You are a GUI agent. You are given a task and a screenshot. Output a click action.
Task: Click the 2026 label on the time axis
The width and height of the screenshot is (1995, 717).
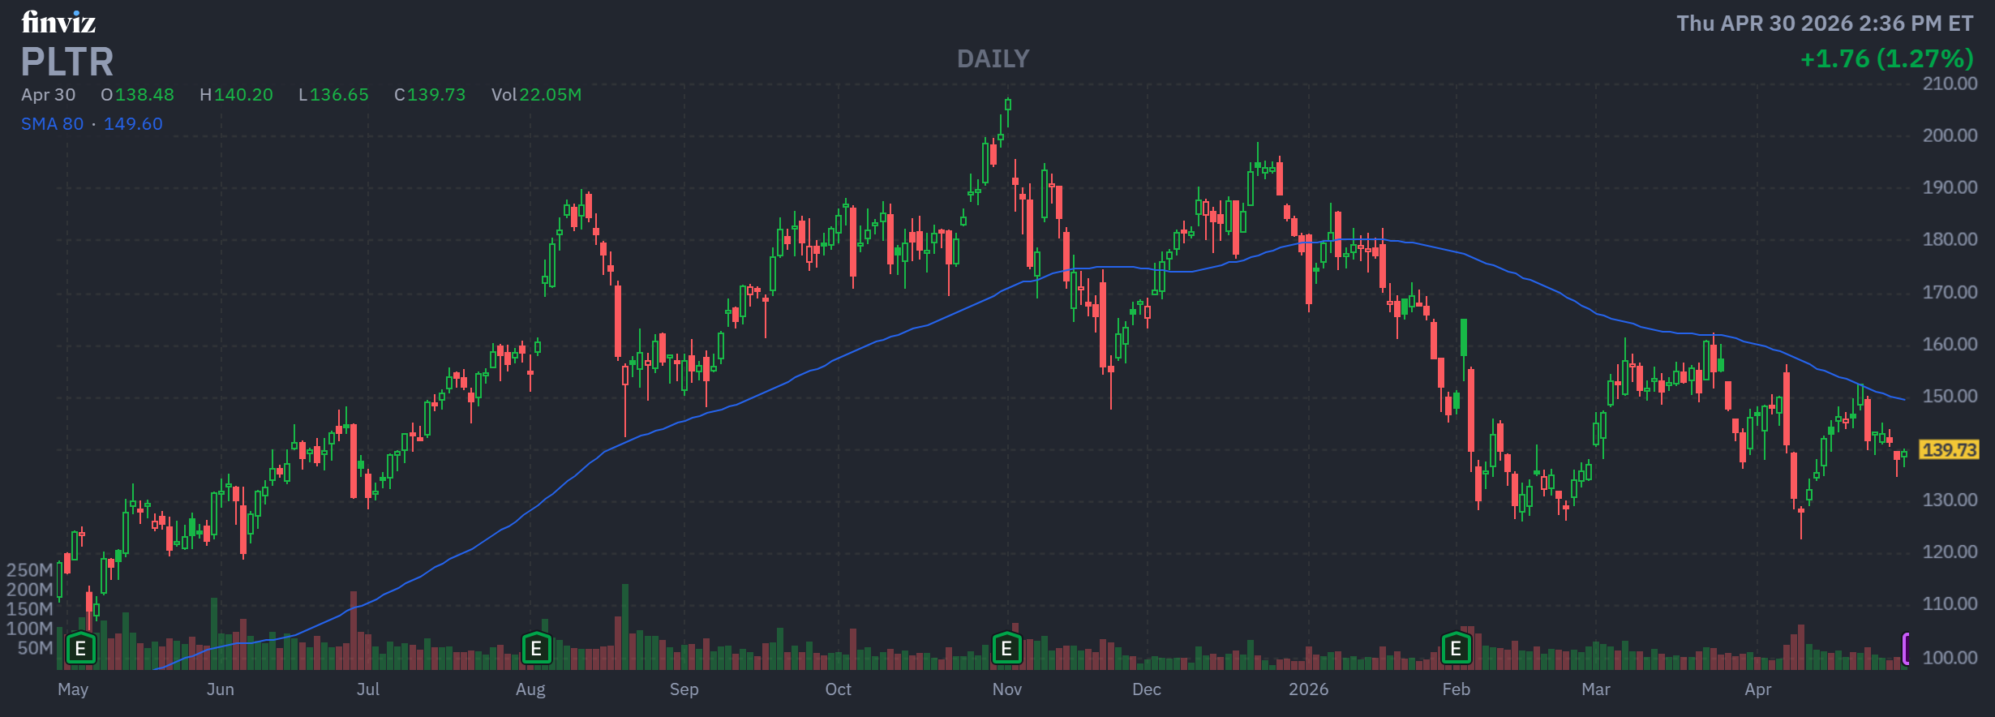point(1308,689)
